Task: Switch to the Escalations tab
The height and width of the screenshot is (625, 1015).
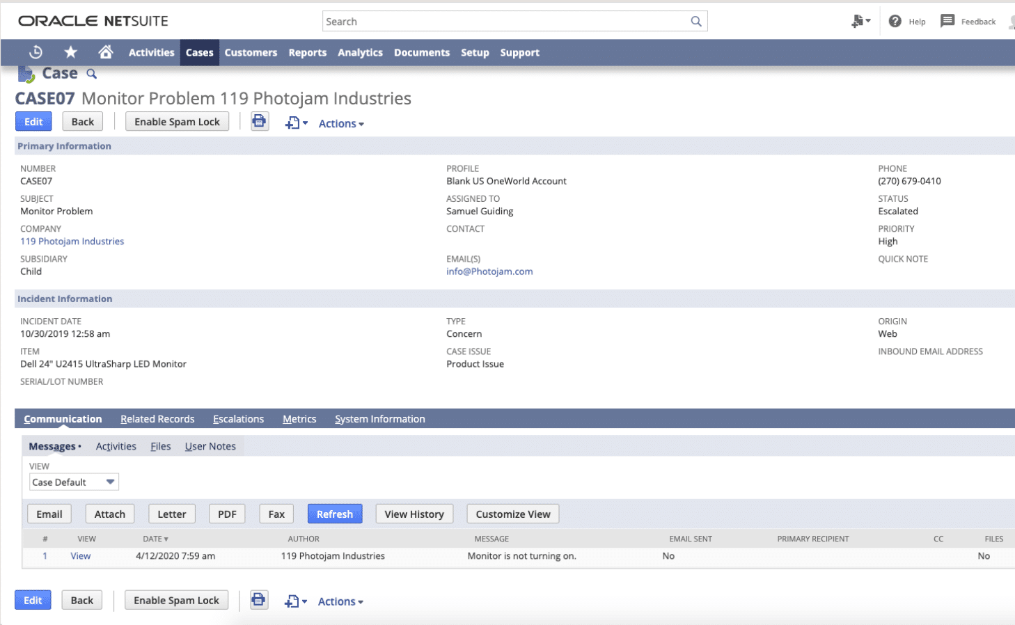Action: (238, 418)
